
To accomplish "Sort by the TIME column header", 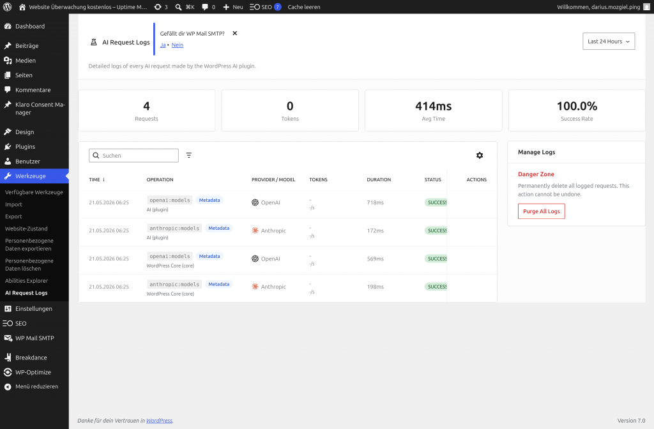I will (x=97, y=179).
